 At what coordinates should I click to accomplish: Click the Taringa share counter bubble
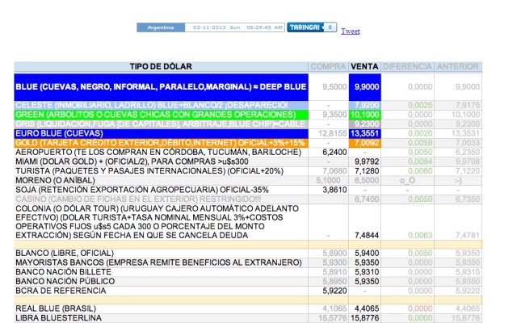[x=330, y=27]
